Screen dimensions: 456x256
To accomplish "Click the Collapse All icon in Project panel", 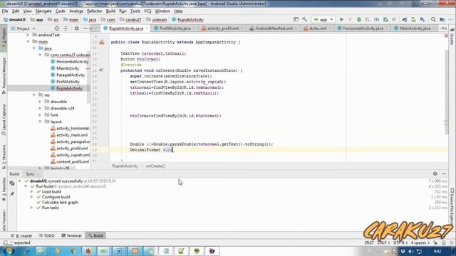I will [x=66, y=28].
